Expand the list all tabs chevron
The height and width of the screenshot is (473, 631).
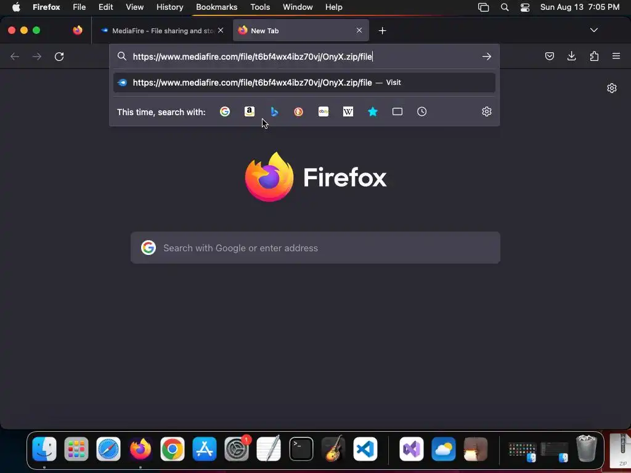point(594,30)
